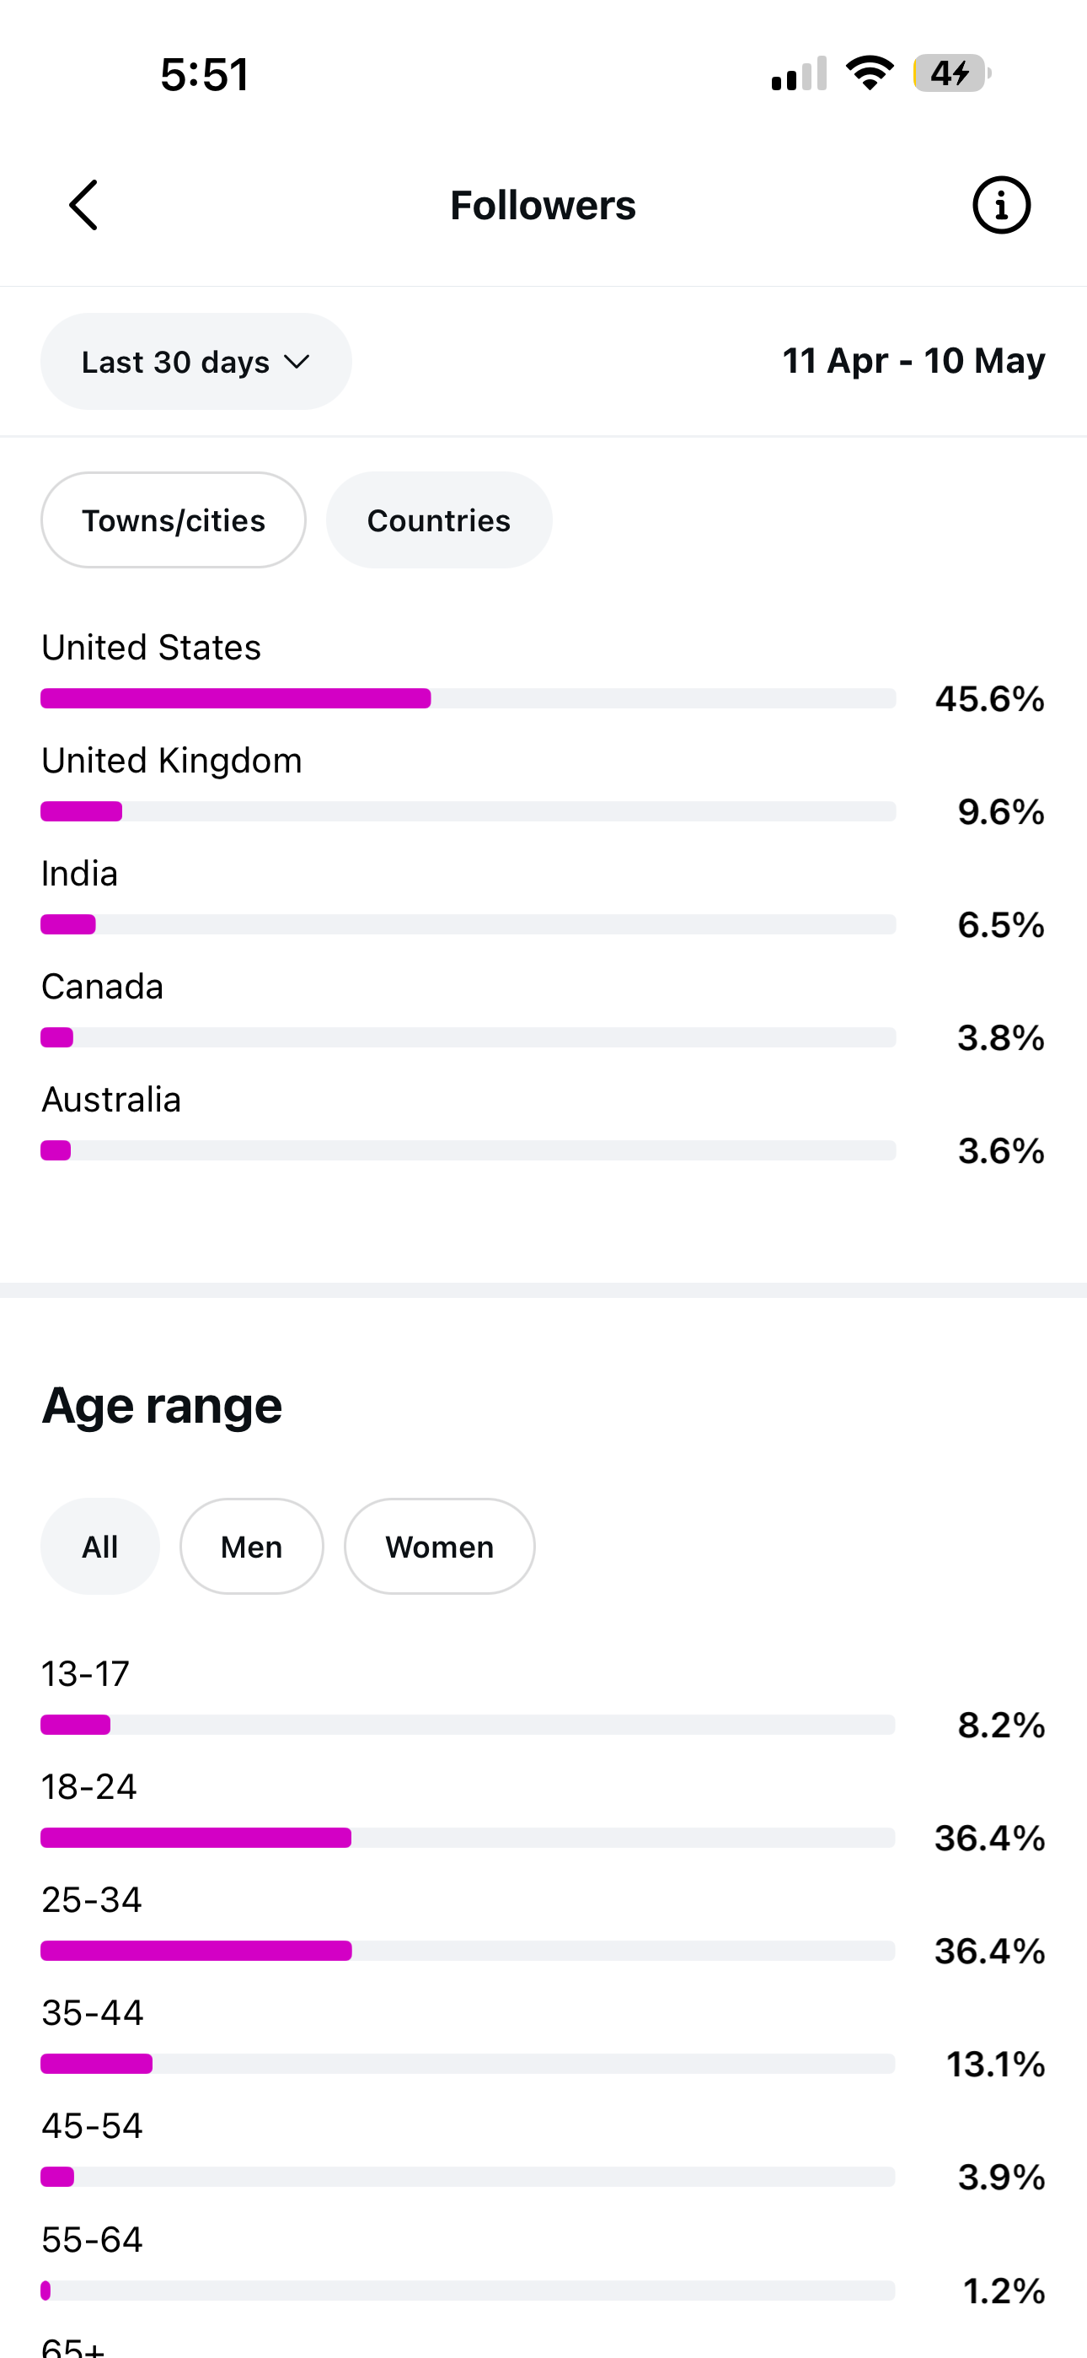Viewport: 1087px width, 2358px height.
Task: Tap the battery charging indicator
Action: click(x=951, y=73)
